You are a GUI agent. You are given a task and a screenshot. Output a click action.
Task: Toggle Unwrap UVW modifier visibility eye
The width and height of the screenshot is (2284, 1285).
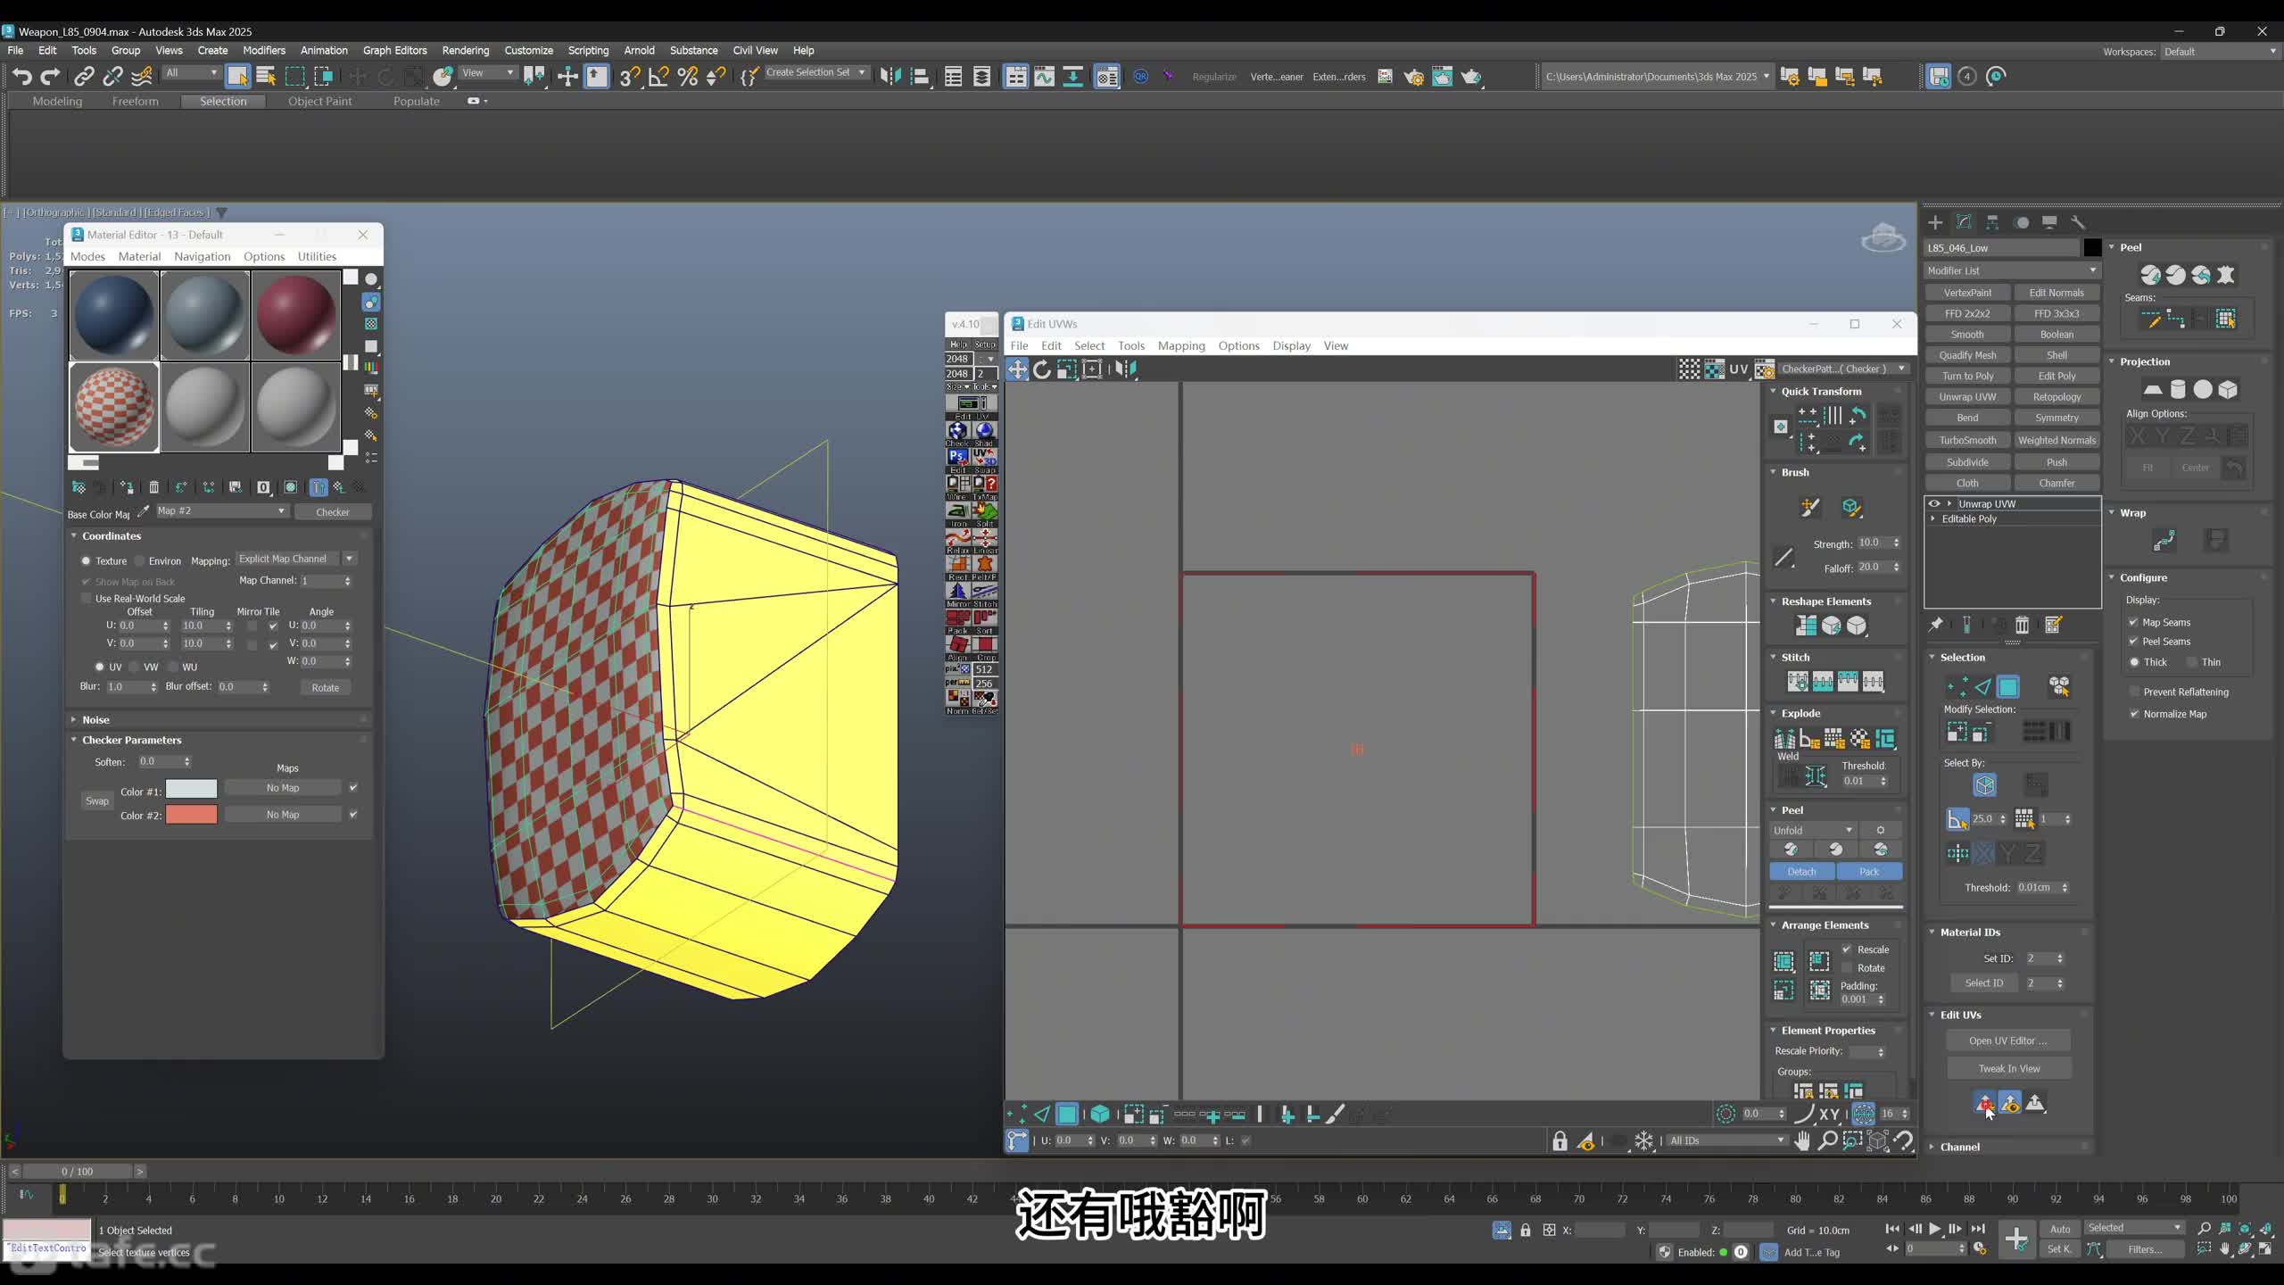(1934, 503)
